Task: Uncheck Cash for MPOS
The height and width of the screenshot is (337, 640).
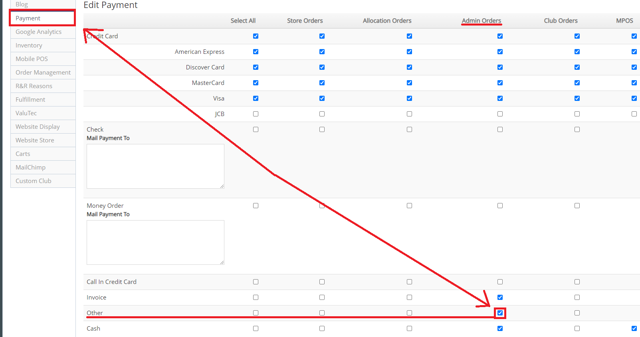Action: (x=634, y=329)
